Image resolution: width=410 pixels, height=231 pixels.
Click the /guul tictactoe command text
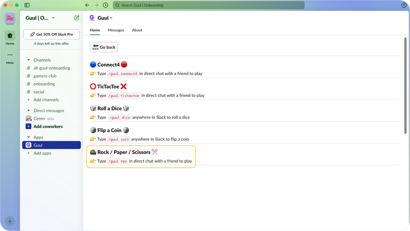click(x=124, y=96)
